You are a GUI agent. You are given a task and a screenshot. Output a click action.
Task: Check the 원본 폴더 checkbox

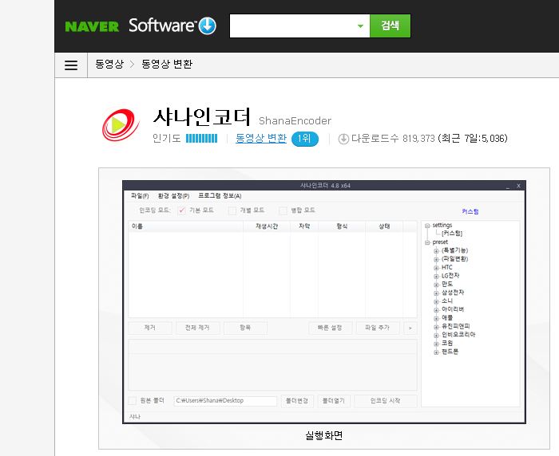(x=133, y=400)
